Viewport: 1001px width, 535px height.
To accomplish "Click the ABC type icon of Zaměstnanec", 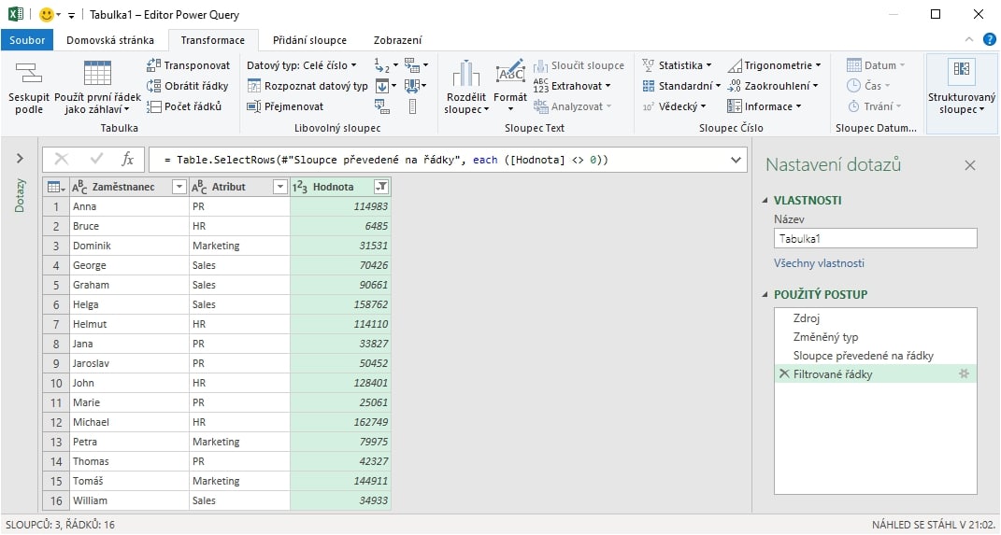I will click(79, 187).
